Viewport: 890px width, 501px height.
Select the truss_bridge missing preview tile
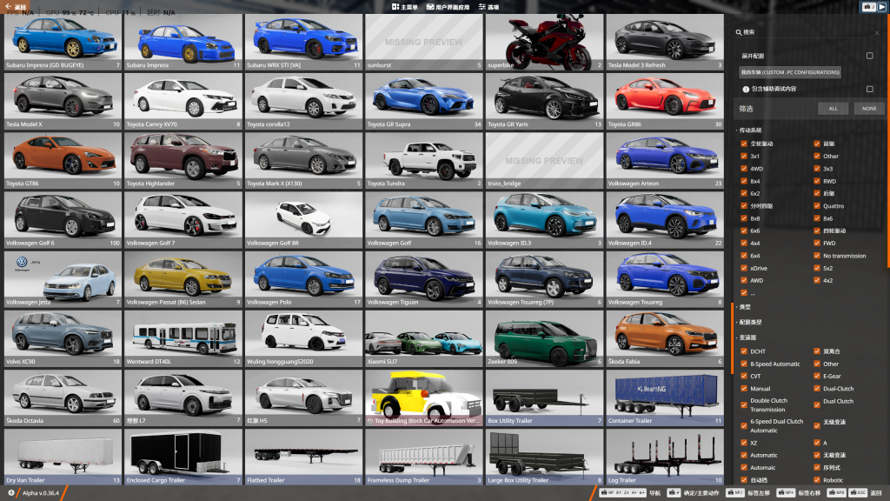click(x=544, y=160)
